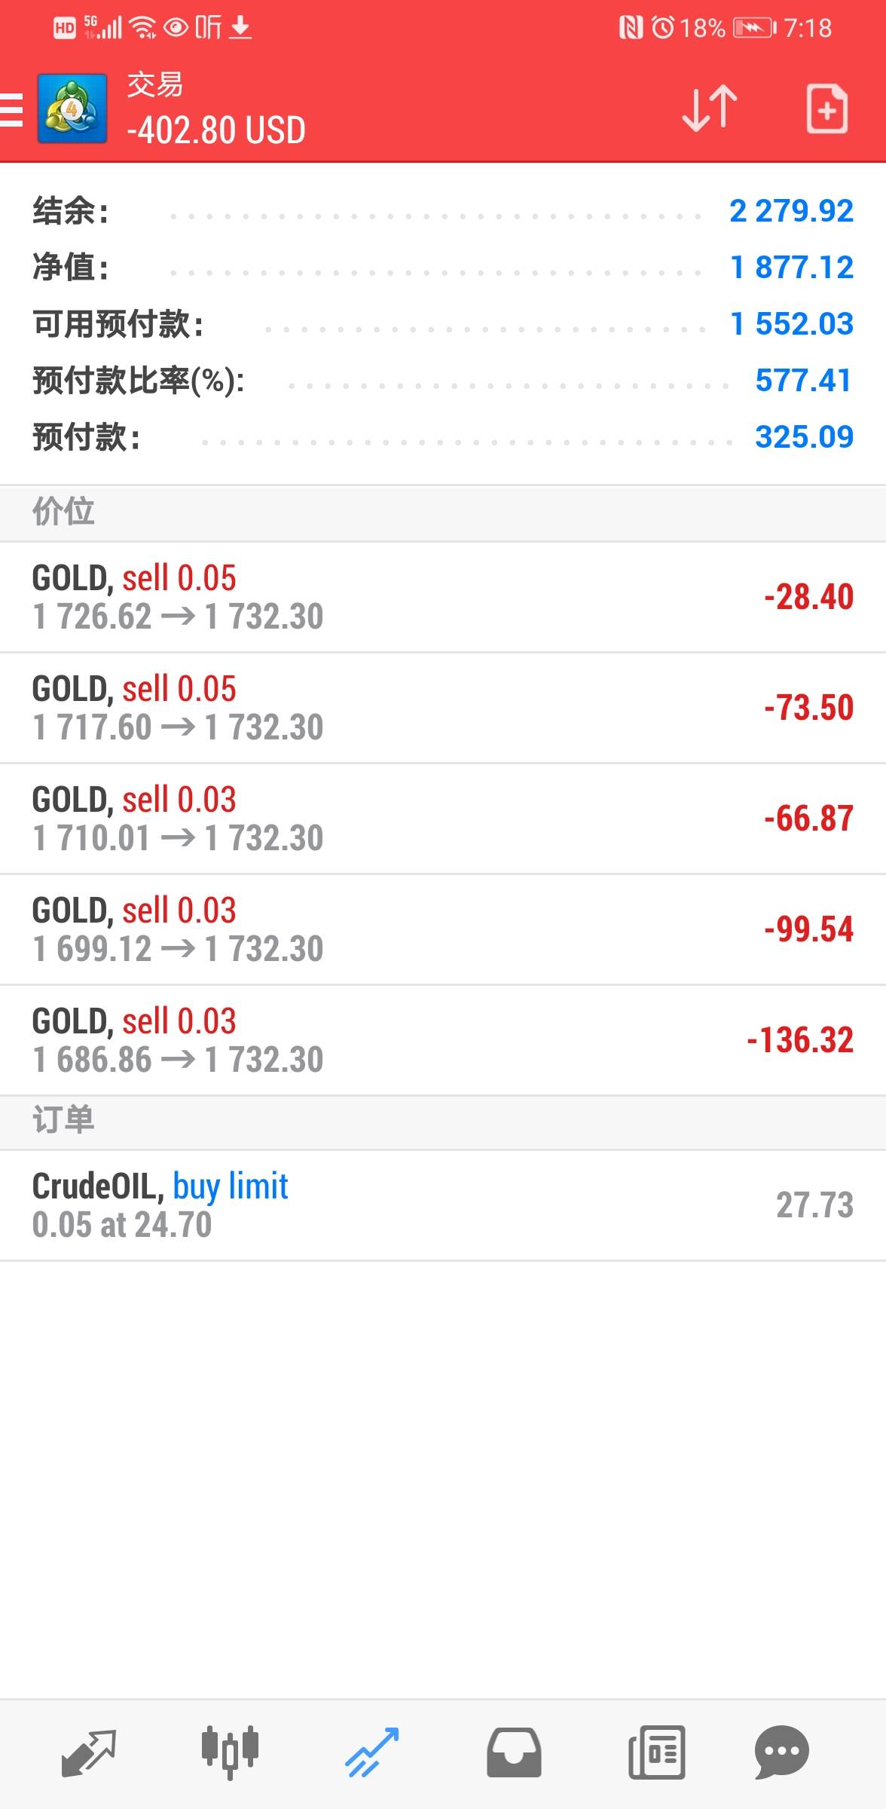
Task: Select GOLD sell position opened at 1 726.62
Action: pos(443,597)
